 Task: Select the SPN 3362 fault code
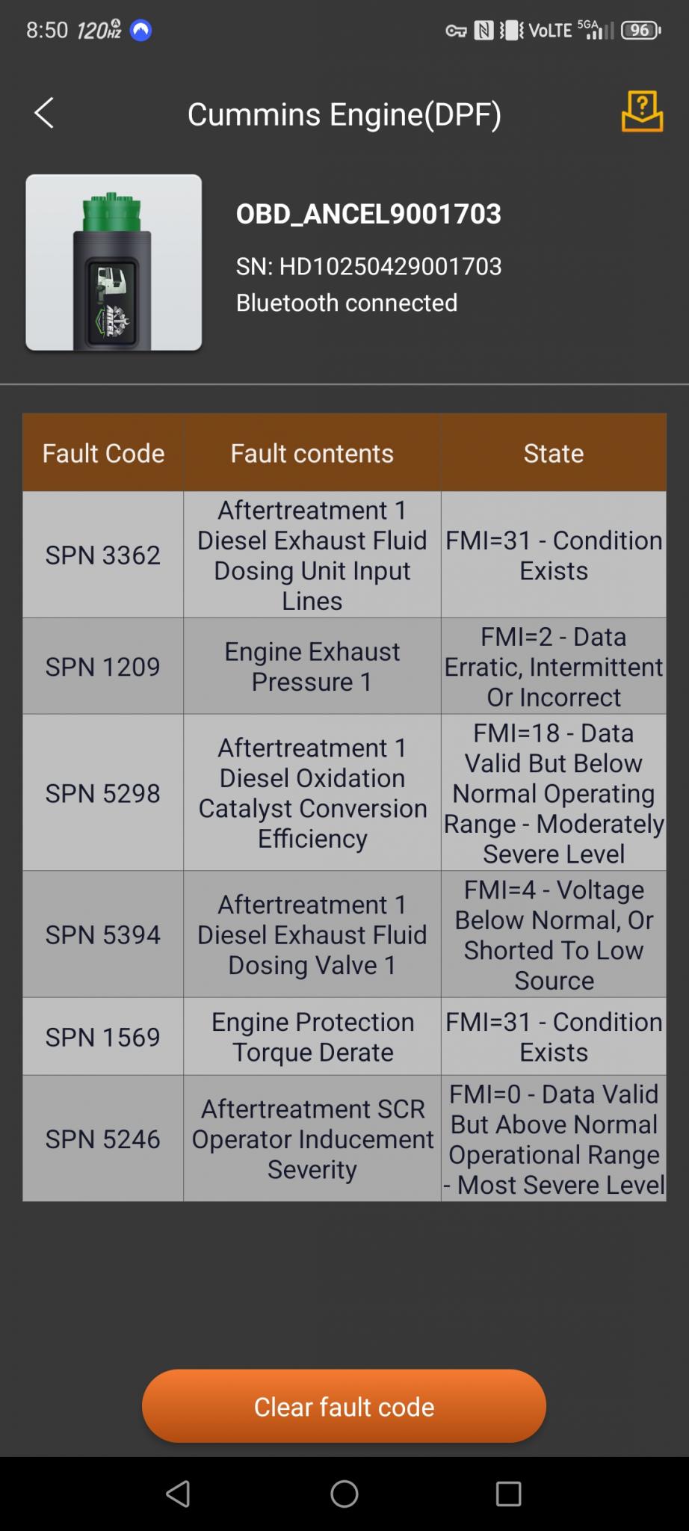103,555
